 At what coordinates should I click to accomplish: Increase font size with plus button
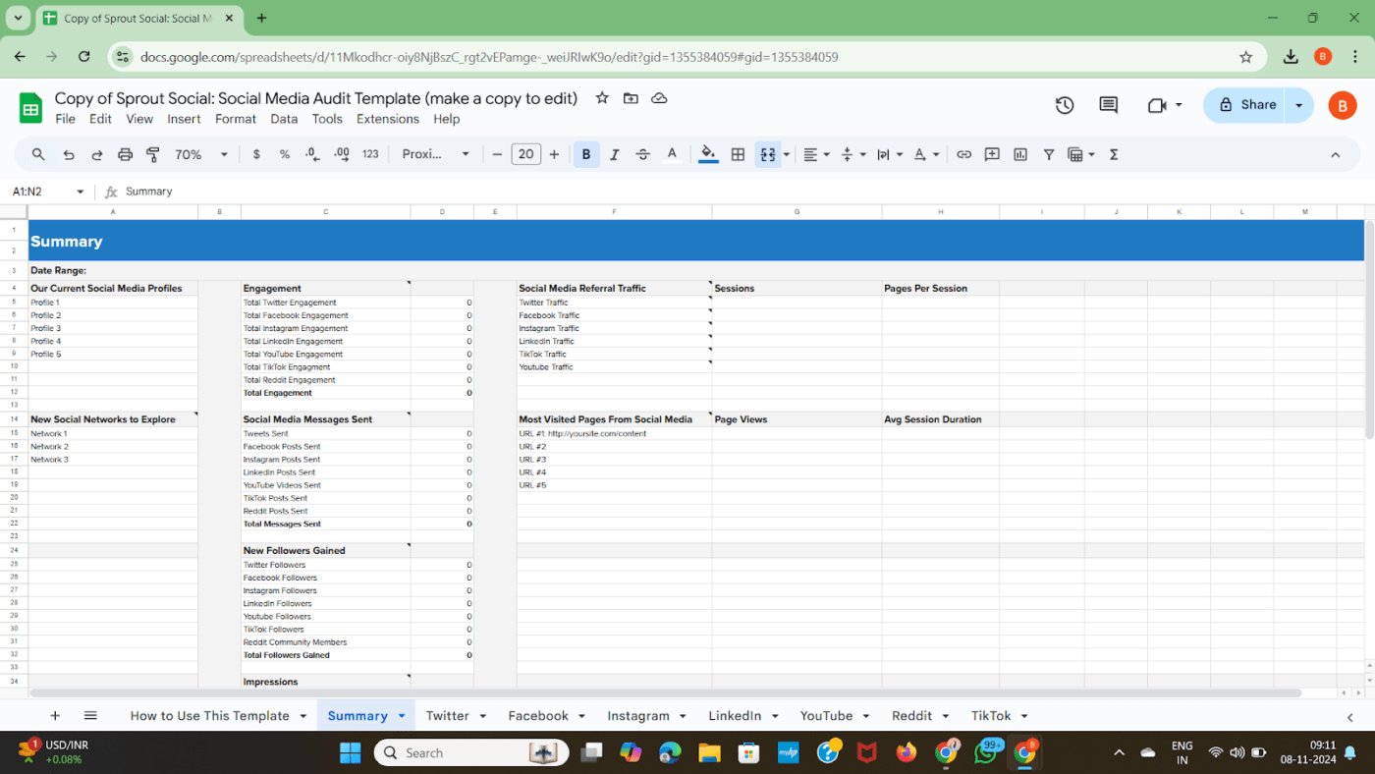coord(555,154)
